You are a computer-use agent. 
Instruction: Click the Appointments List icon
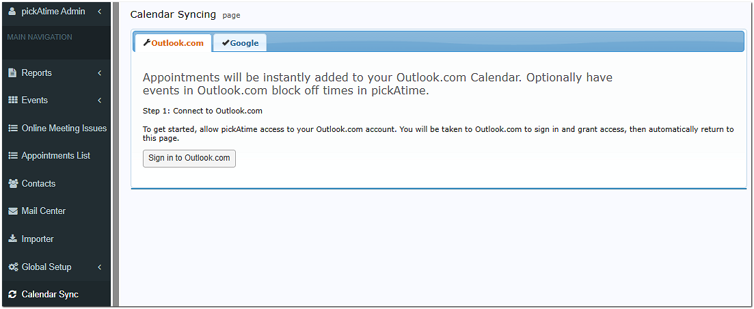point(12,156)
